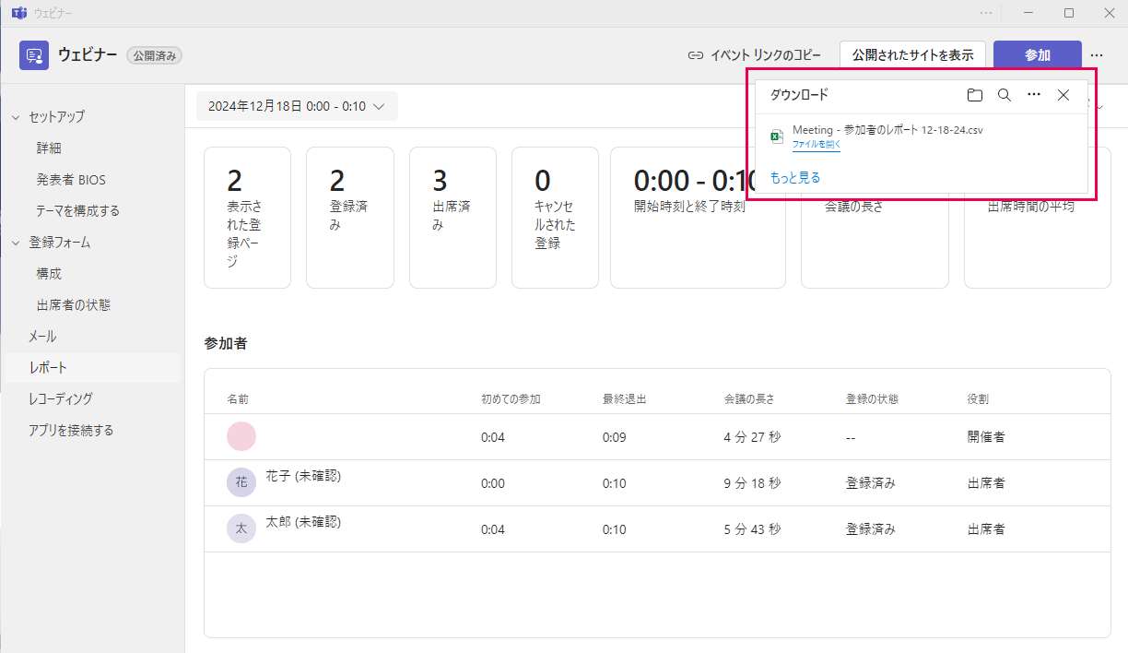Open more options in downloads popup
1128x653 pixels.
(x=1034, y=95)
